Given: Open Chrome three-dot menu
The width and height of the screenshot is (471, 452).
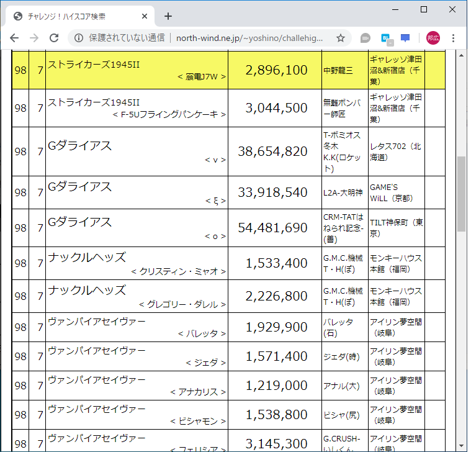Looking at the screenshot, I should [453, 38].
